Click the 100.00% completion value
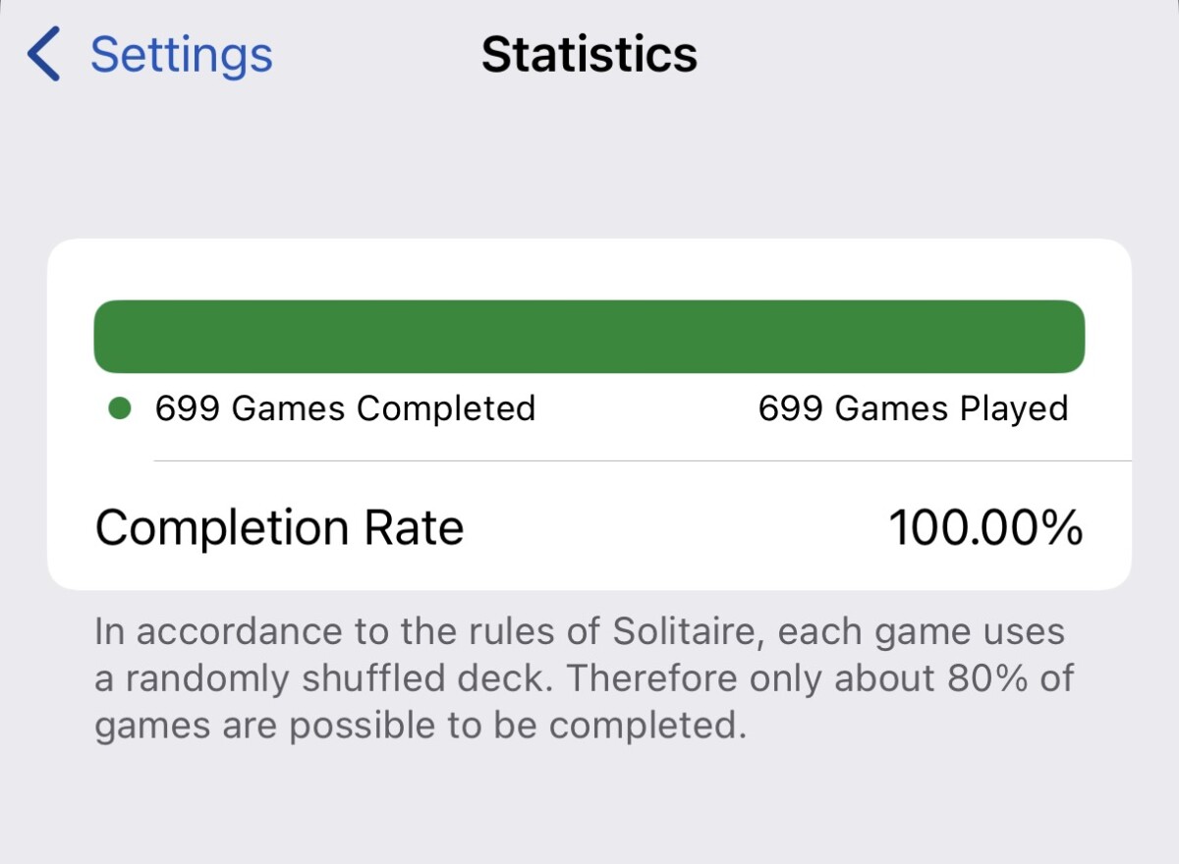The image size is (1179, 864). [x=985, y=528]
